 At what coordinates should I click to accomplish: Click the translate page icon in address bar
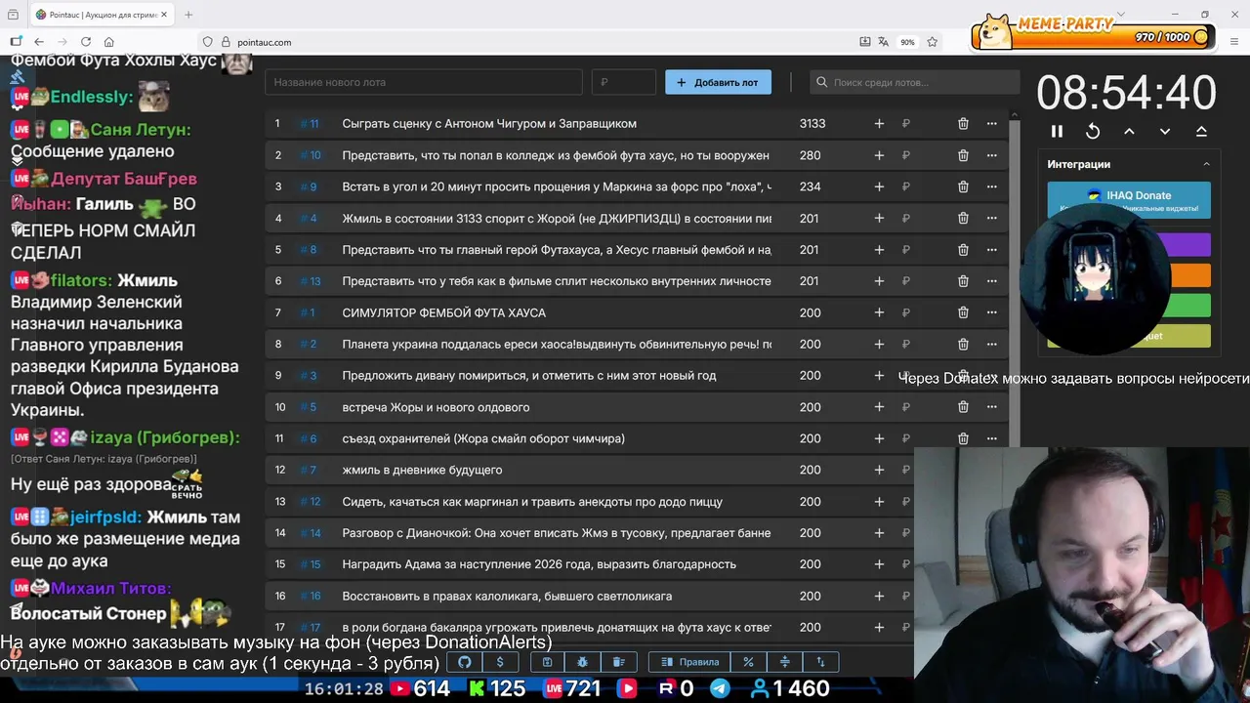click(883, 42)
